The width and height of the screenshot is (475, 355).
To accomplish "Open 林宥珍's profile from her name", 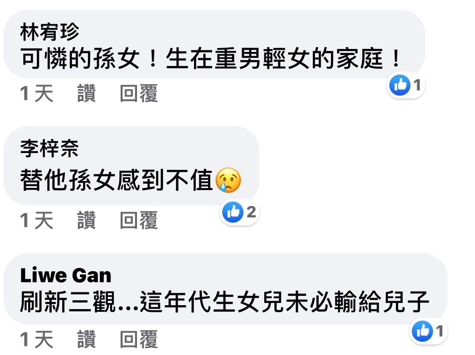I will (49, 32).
